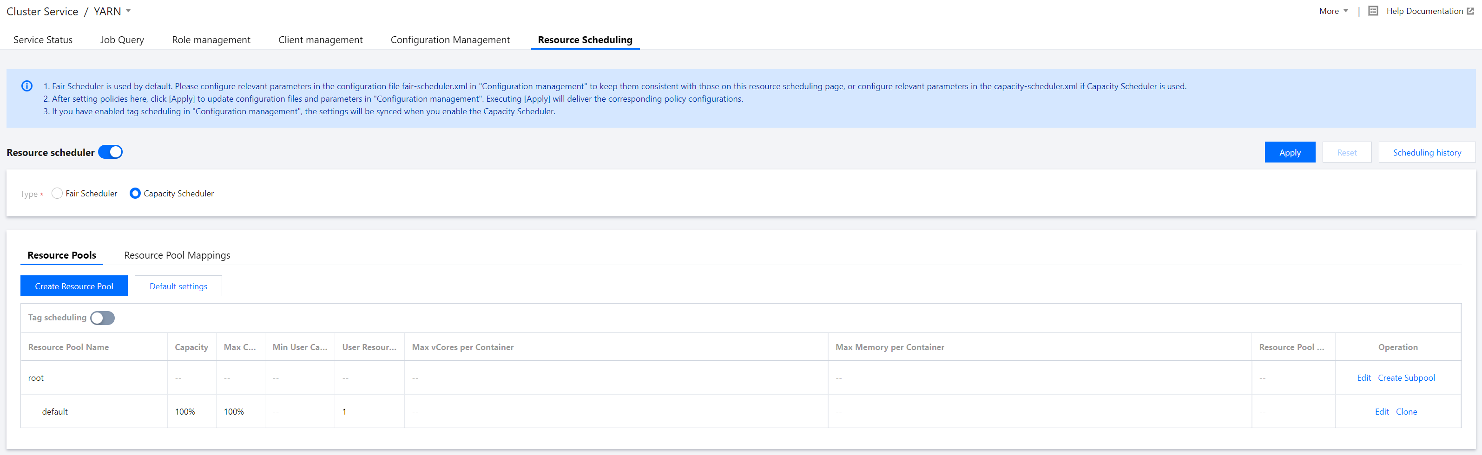Viewport: 1482px width, 455px height.
Task: Select the Fair Scheduler radio button
Action: pos(57,194)
